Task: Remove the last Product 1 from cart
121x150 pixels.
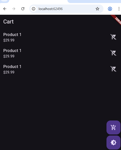Action: click(x=113, y=69)
